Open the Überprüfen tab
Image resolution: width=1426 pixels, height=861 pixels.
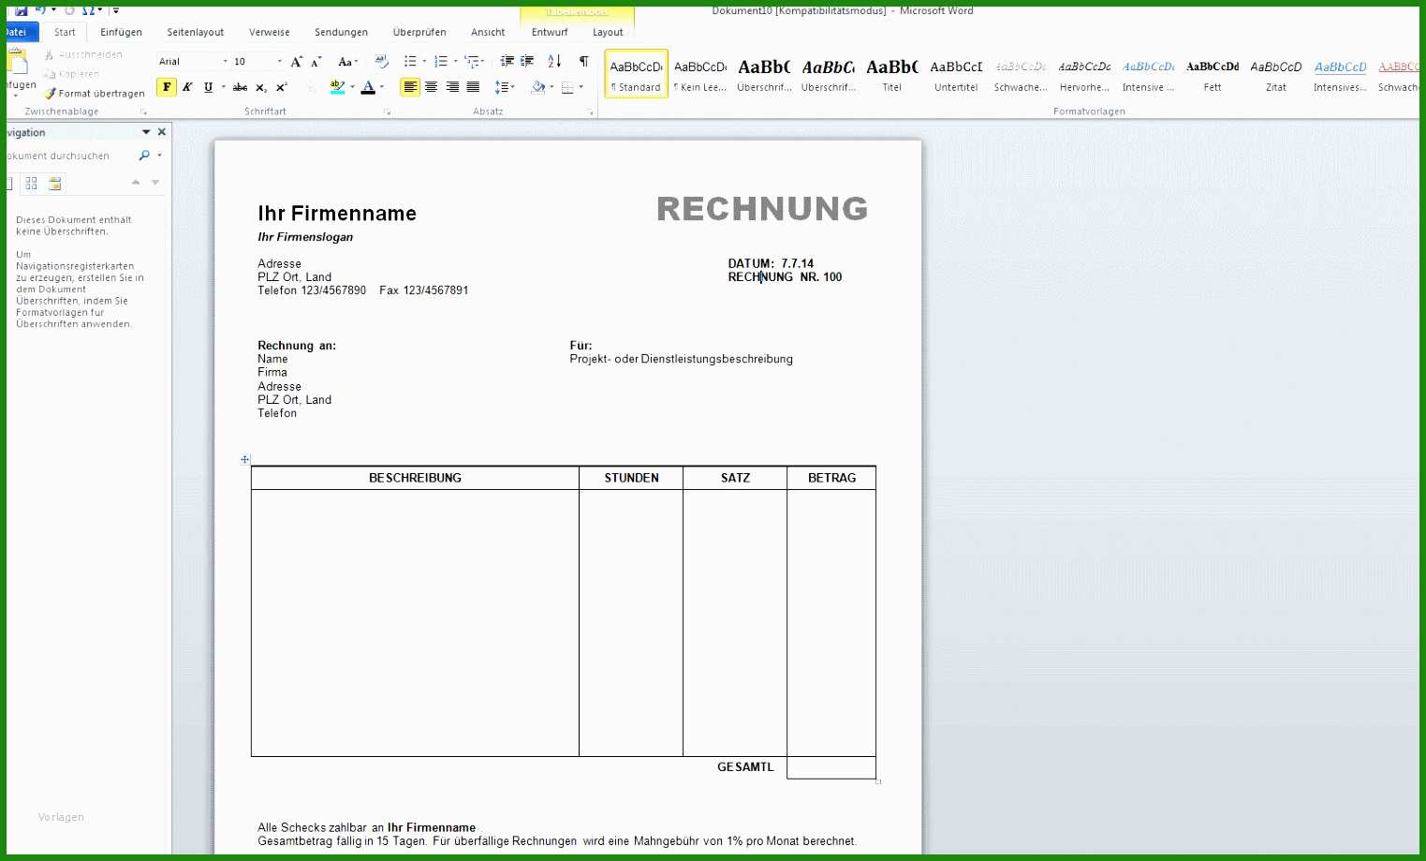[x=419, y=32]
